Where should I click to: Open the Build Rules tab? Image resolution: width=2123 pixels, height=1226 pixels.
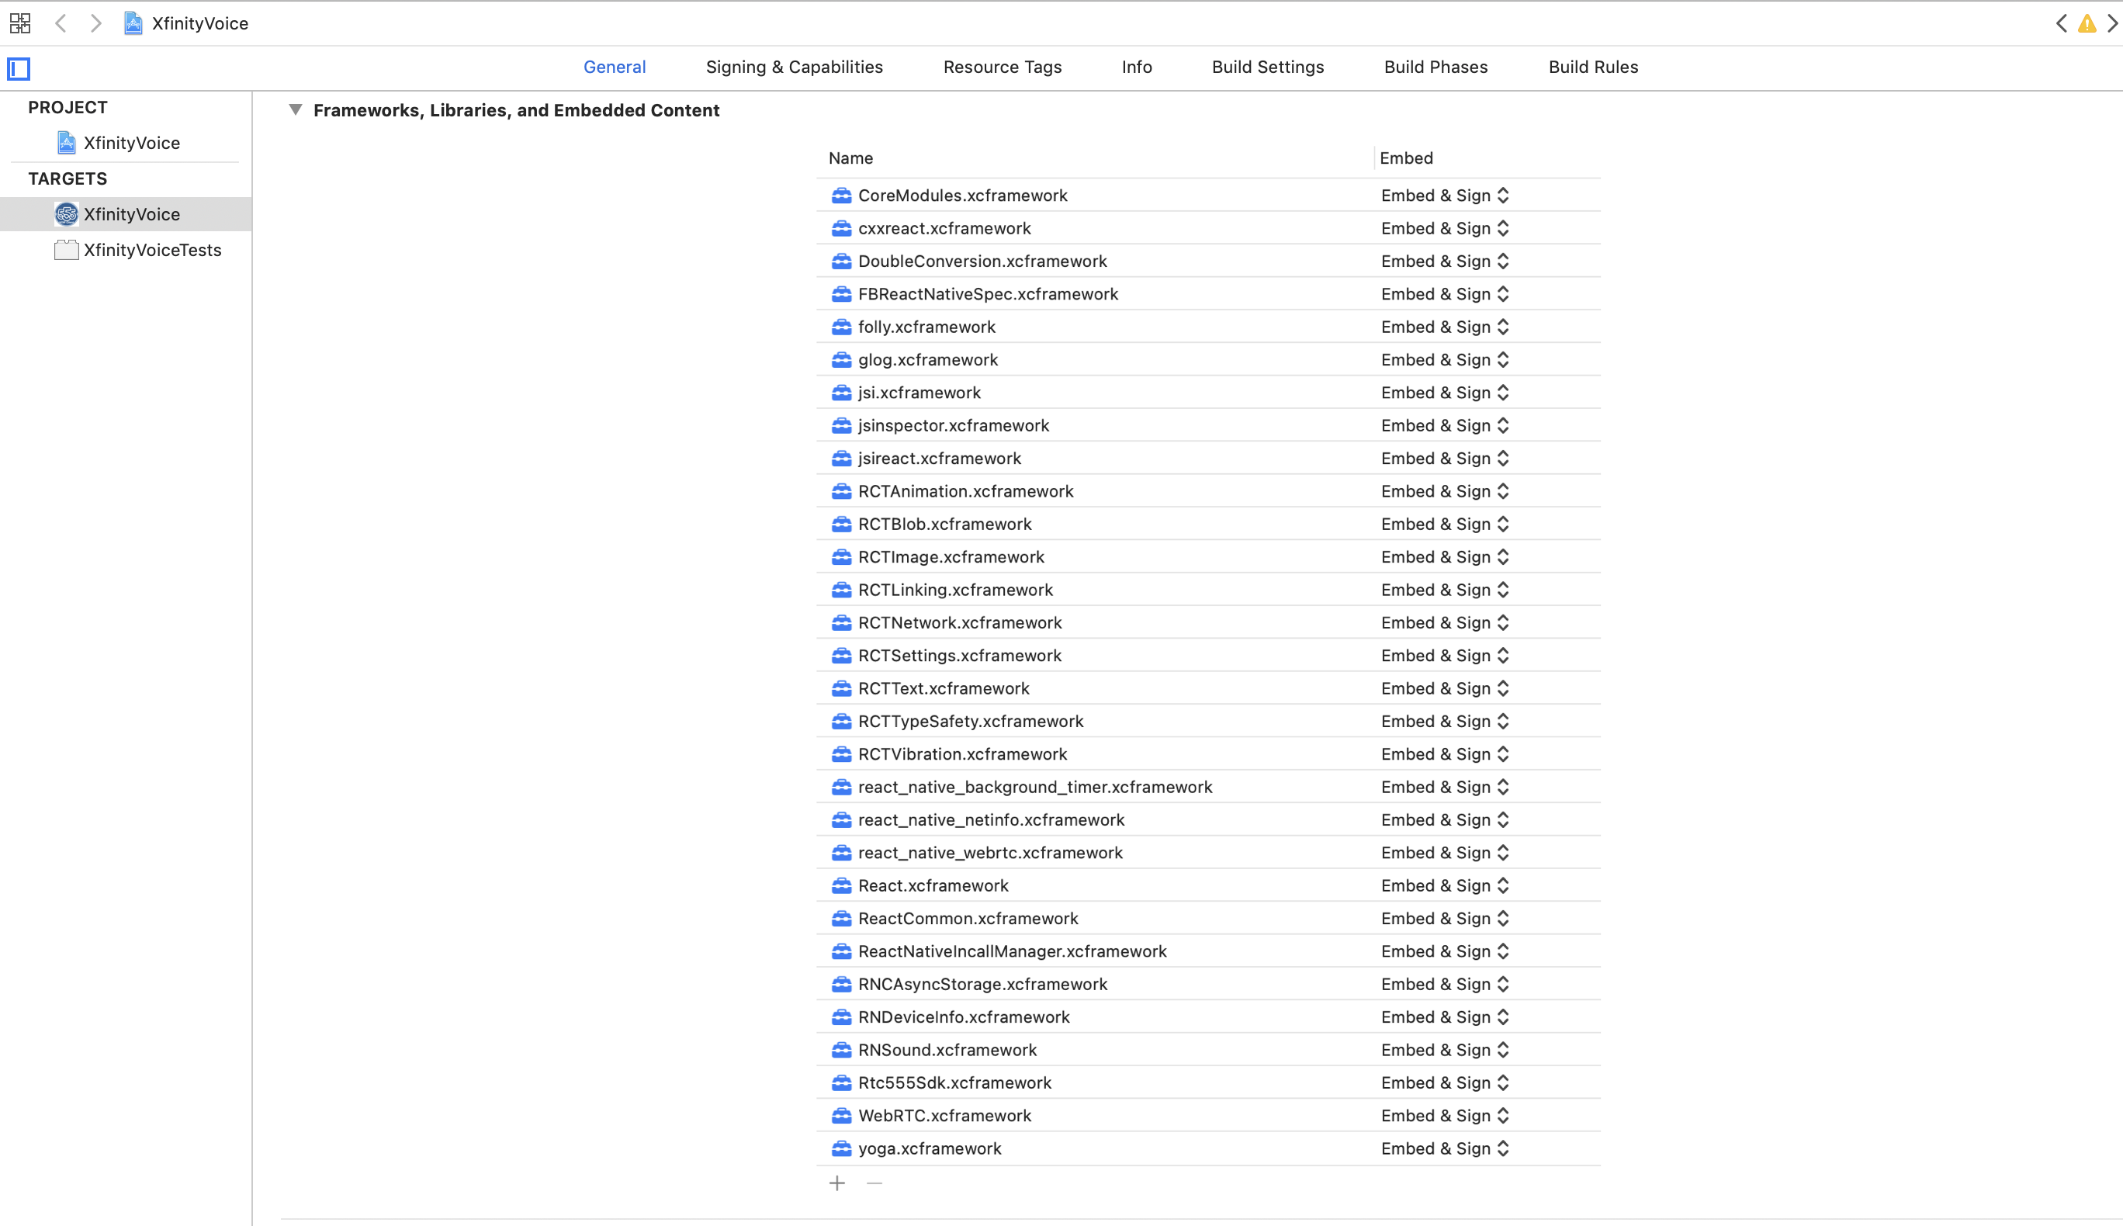pos(1593,67)
